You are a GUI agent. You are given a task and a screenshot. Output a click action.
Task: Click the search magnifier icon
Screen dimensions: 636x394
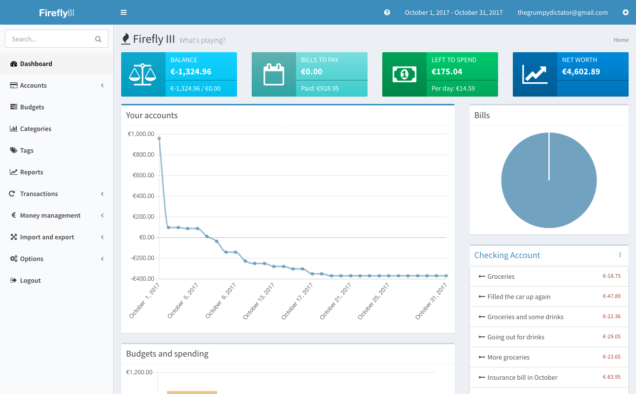click(98, 39)
